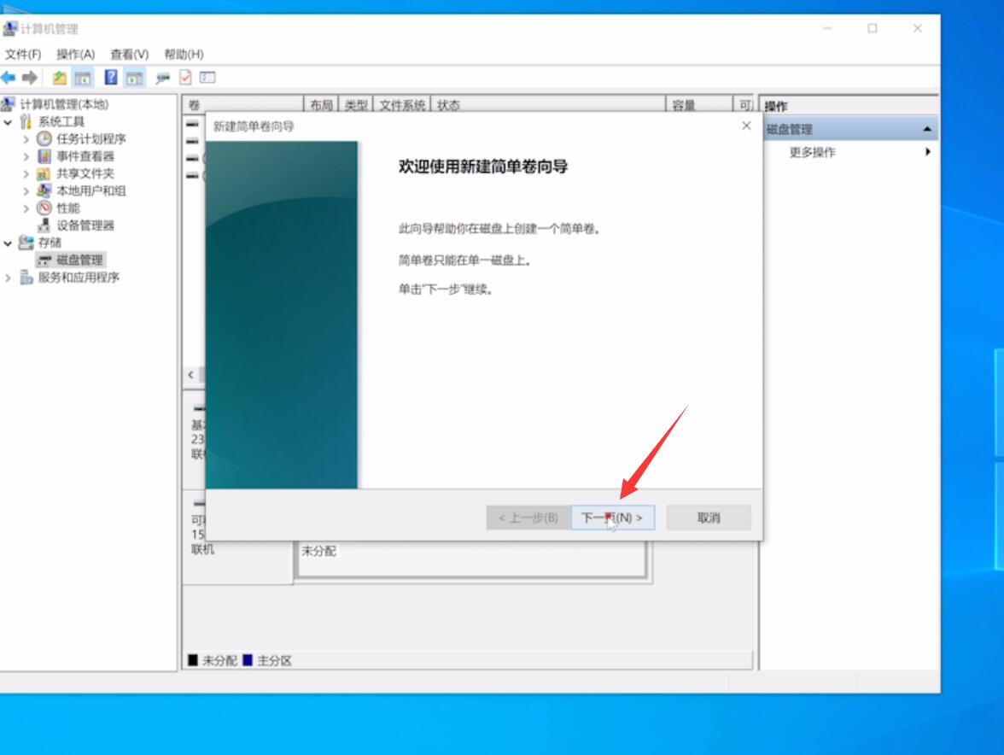Open the 查看(V) menu
Screen dimensions: 1004x755
pyautogui.click(x=130, y=54)
